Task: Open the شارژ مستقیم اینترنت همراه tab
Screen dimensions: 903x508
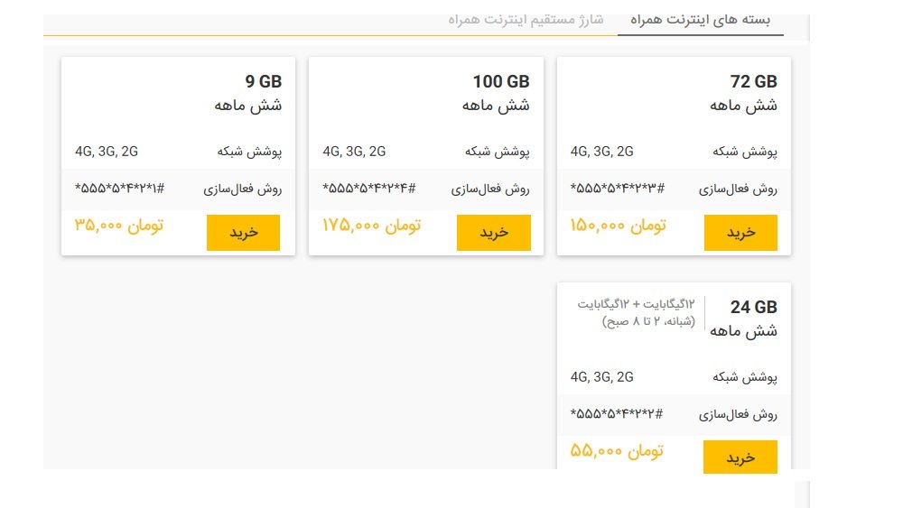Action: (x=526, y=20)
